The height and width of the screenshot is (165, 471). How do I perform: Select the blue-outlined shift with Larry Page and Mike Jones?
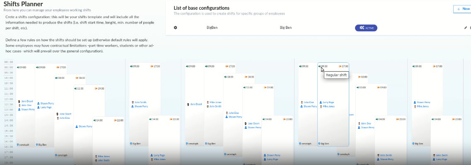[333, 105]
